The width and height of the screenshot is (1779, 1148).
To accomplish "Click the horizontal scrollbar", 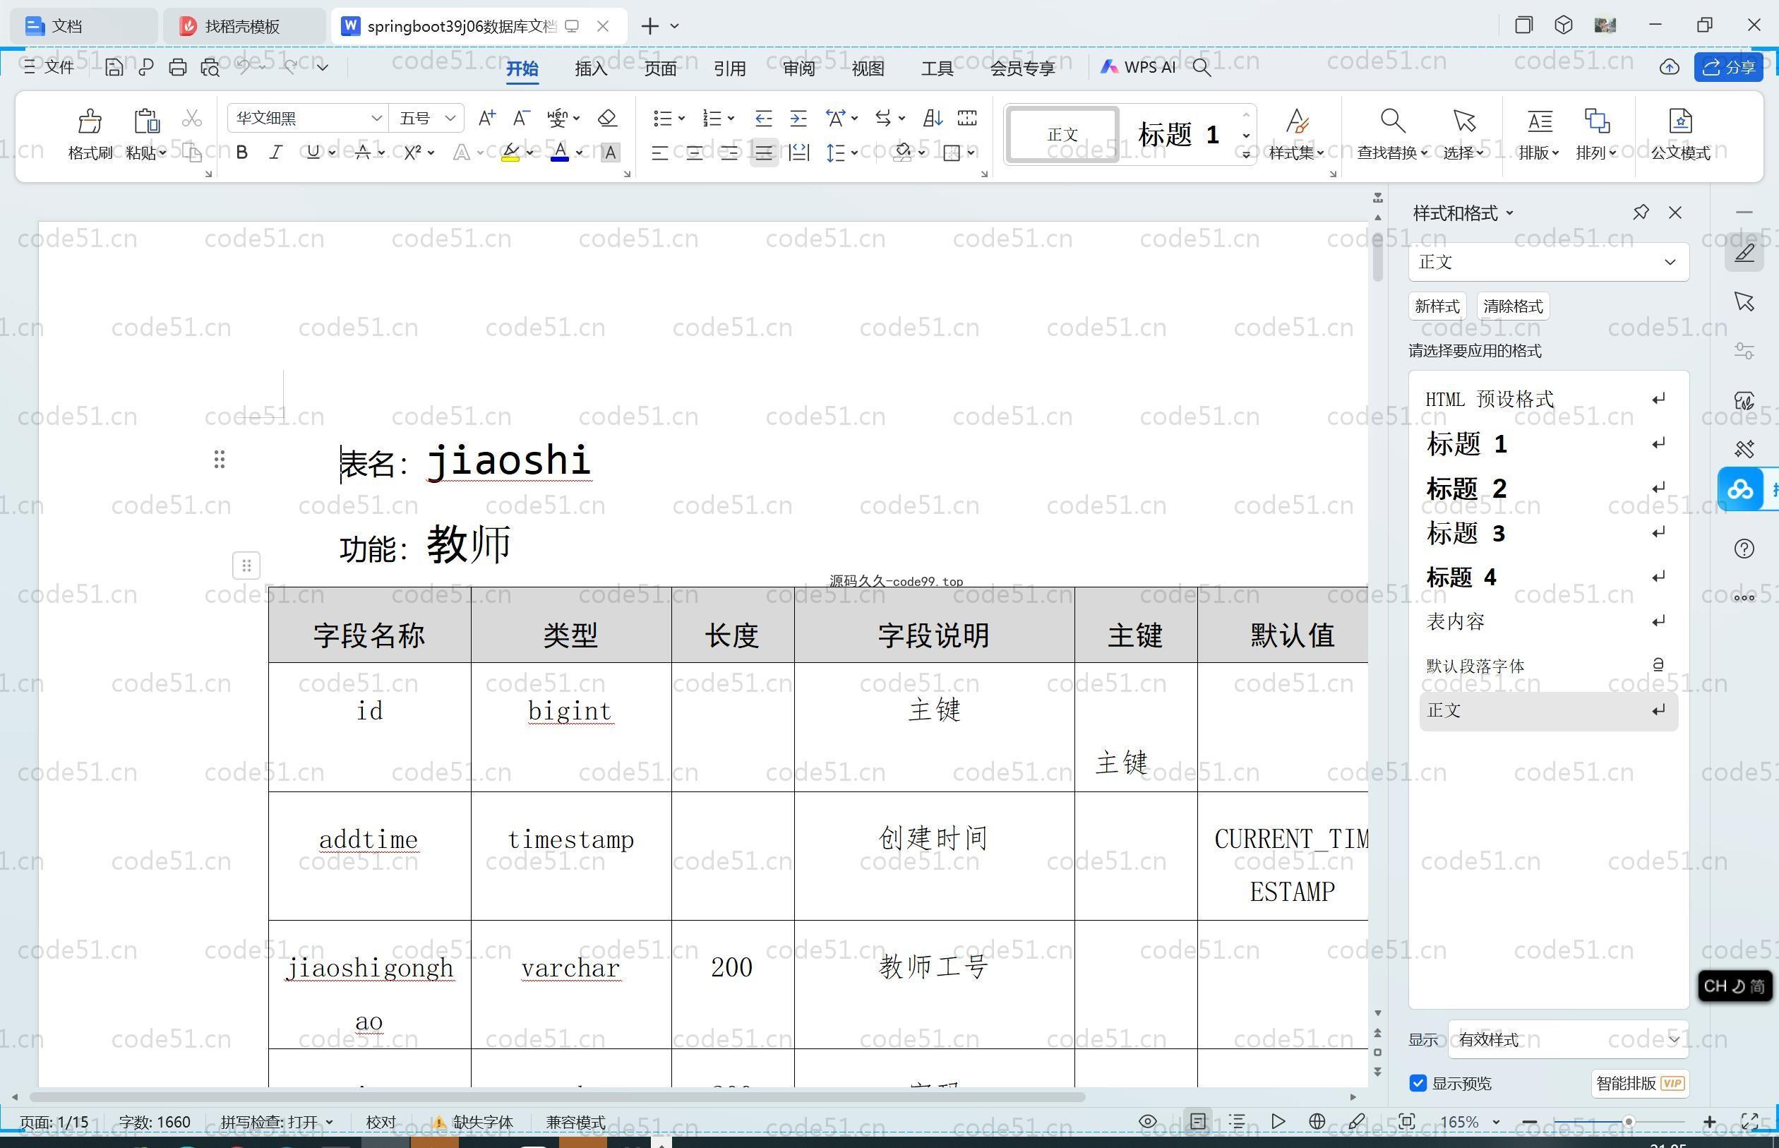I will pyautogui.click(x=558, y=1096).
